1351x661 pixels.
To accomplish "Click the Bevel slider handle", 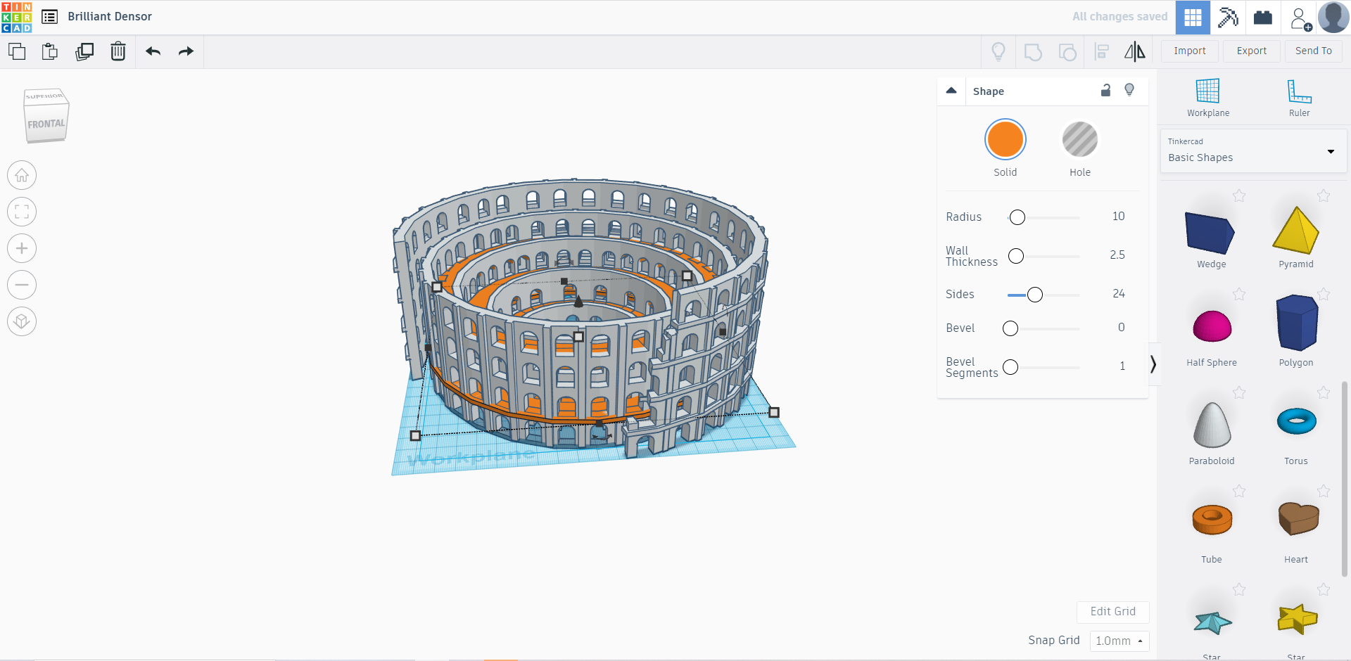I will (1010, 328).
